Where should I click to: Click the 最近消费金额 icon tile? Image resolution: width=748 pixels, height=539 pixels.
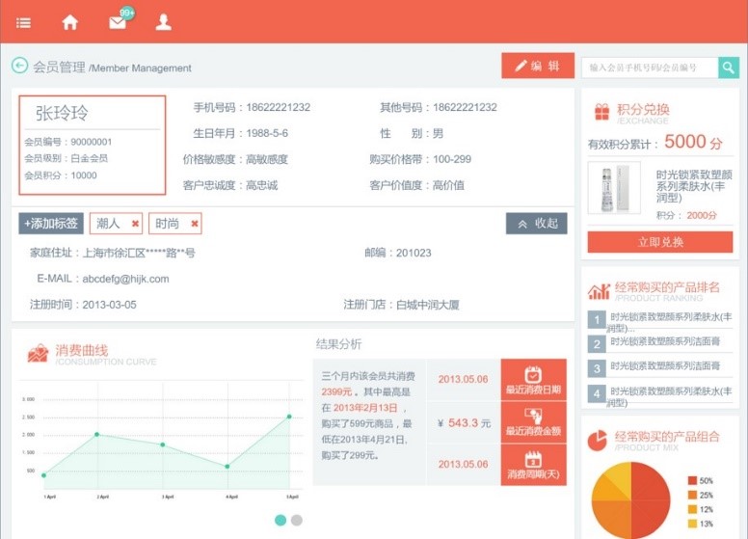click(533, 422)
